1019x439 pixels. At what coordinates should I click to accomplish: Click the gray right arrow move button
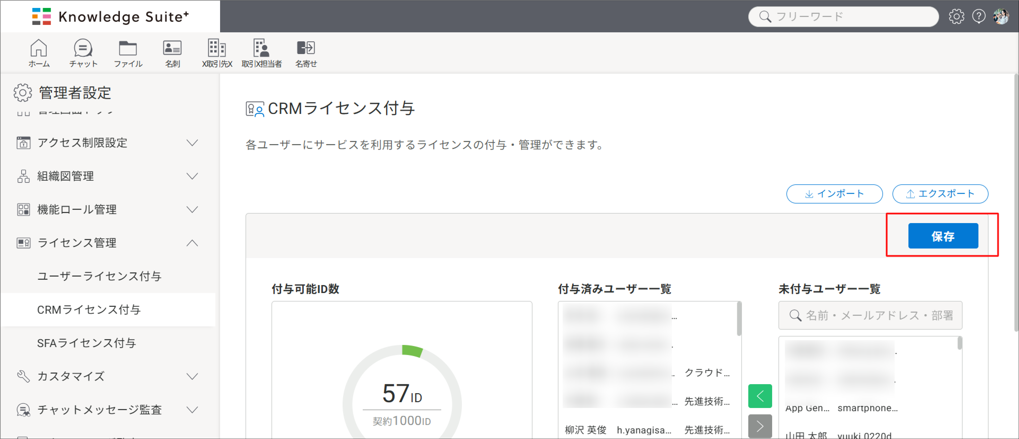click(x=760, y=426)
